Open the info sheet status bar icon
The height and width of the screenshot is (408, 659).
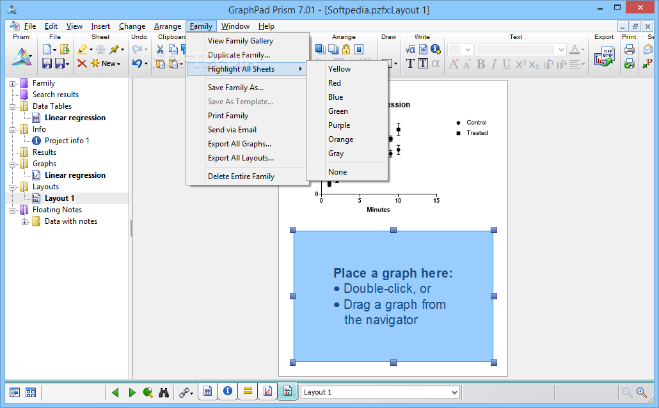tap(228, 391)
